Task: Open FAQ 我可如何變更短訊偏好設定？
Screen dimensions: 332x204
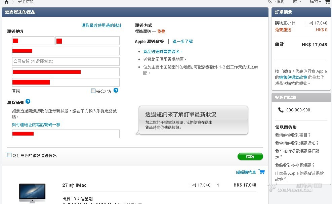Action: click(297, 154)
